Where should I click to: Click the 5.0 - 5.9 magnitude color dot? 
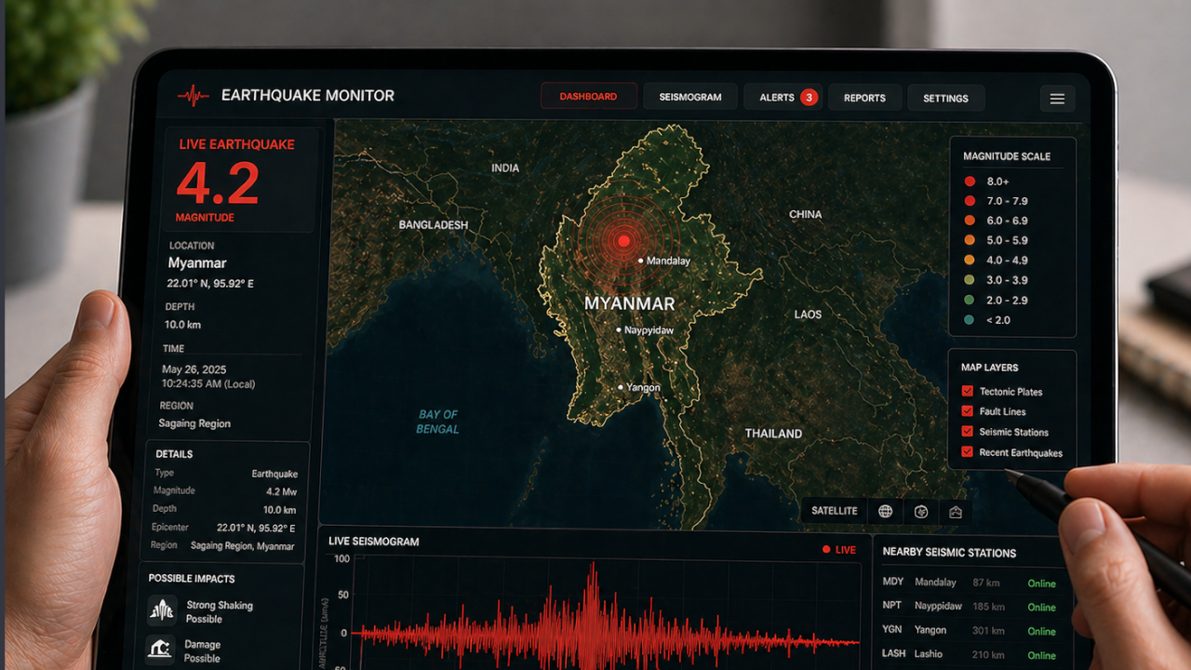pyautogui.click(x=970, y=240)
